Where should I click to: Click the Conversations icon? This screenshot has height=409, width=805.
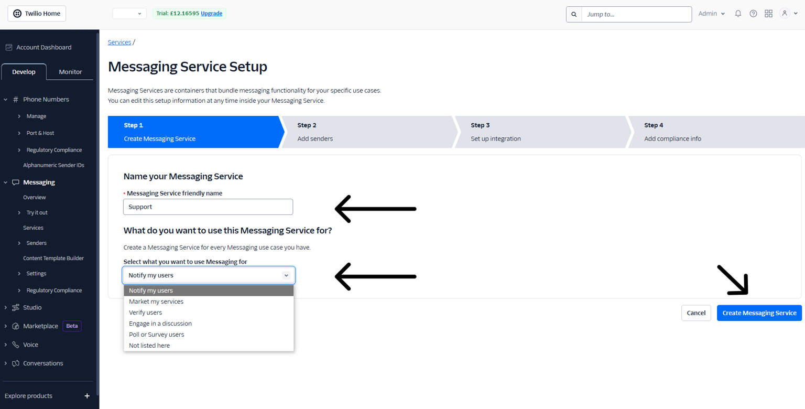click(16, 363)
